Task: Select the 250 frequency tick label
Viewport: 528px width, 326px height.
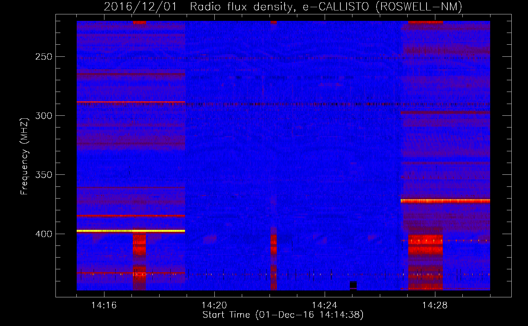Action: click(x=44, y=57)
